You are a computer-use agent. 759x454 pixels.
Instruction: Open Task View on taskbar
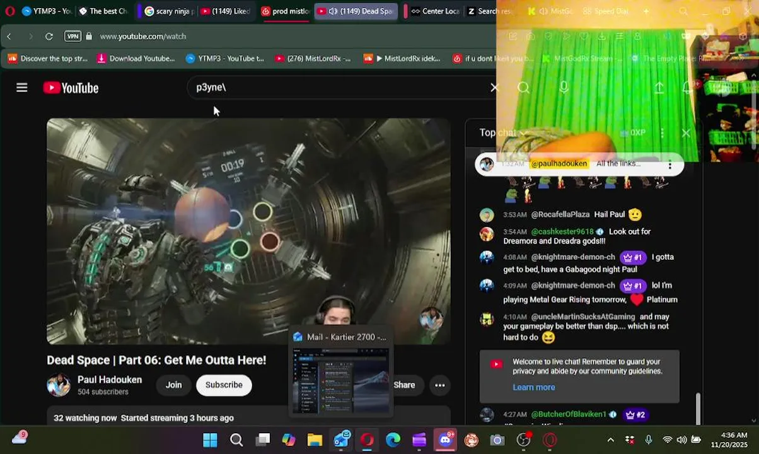[263, 439]
